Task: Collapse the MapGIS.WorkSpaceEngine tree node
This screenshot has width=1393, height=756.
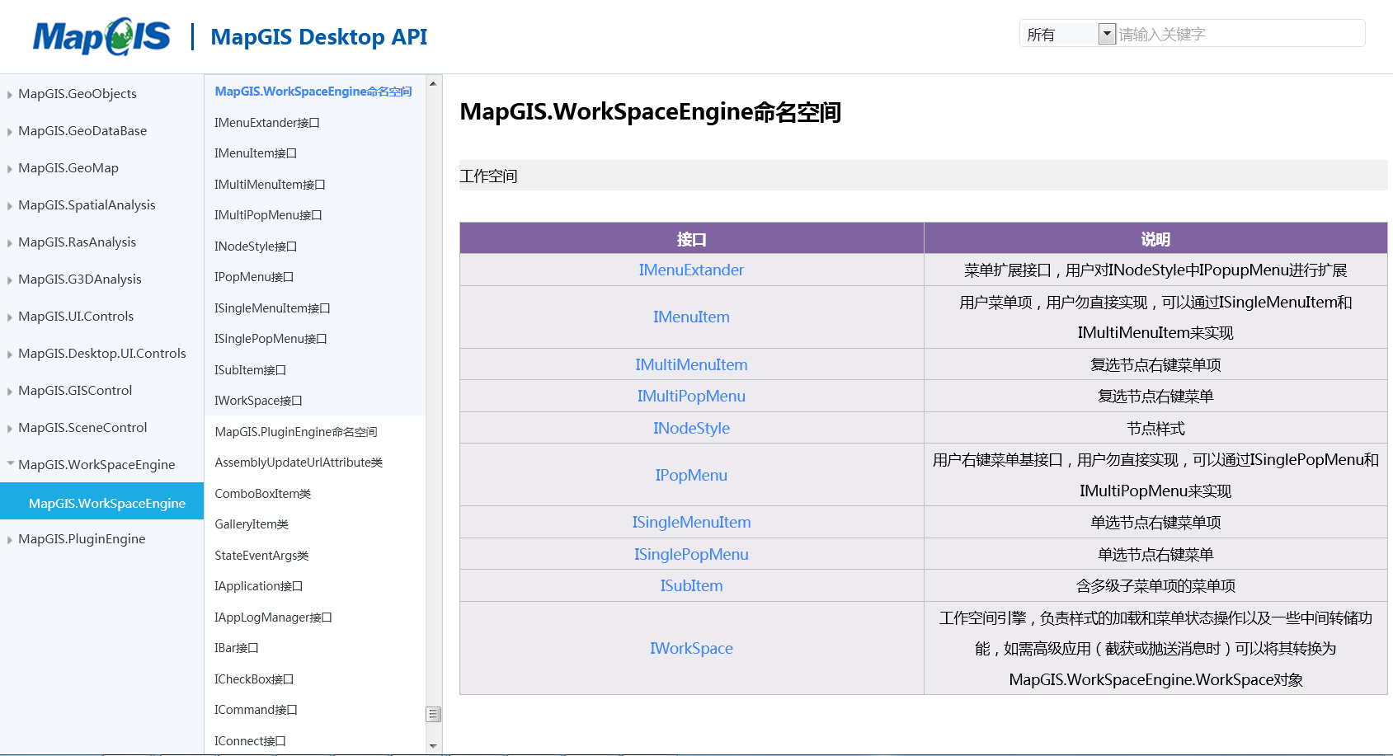Action: coord(10,464)
